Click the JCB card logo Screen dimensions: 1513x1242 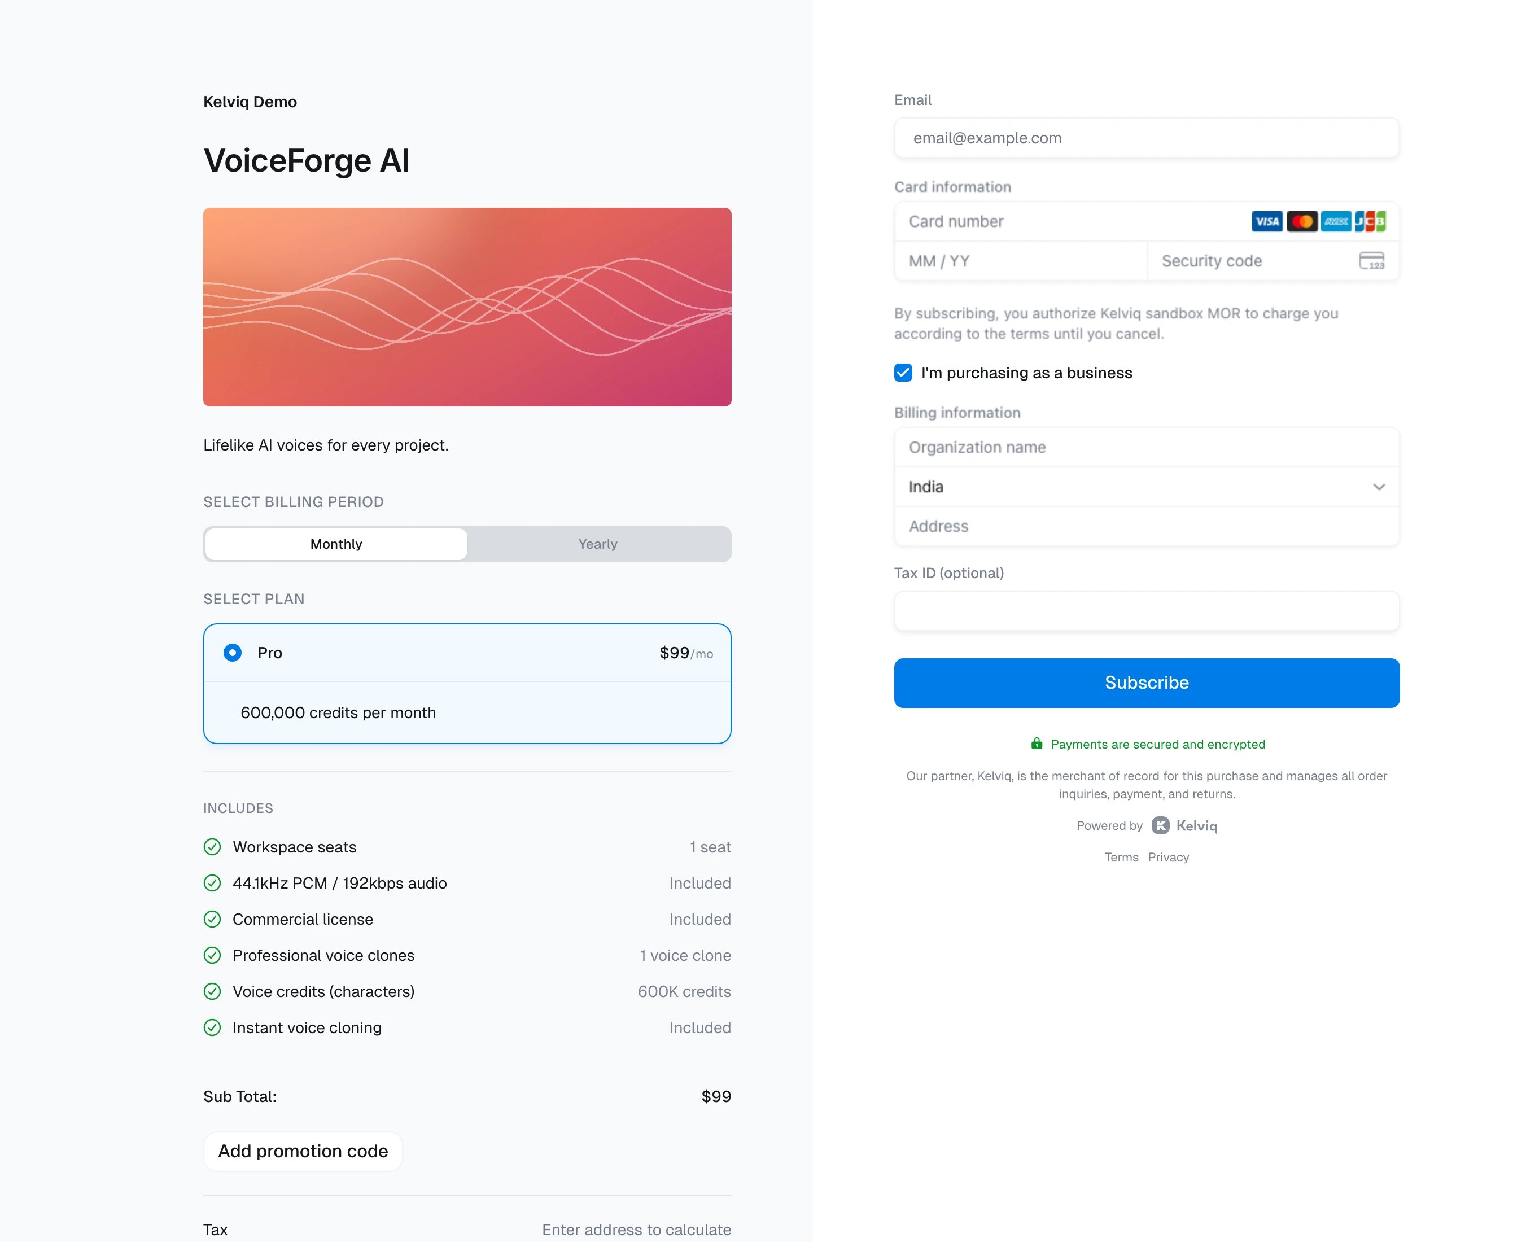(1370, 222)
